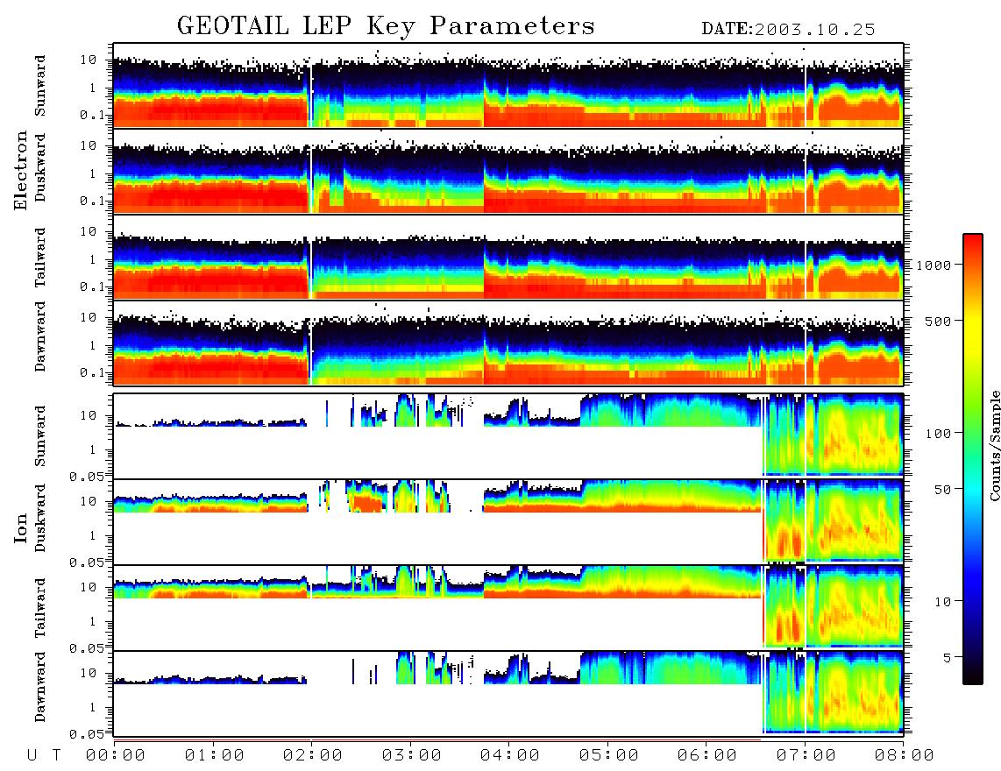Select the 08:00 time tick label

904,755
